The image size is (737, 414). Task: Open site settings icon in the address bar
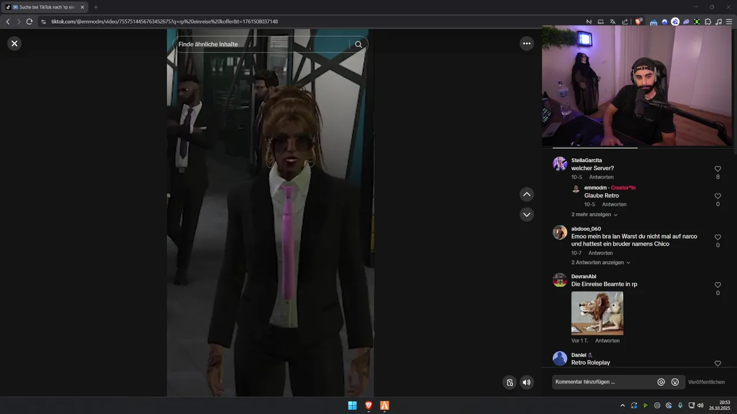point(43,21)
